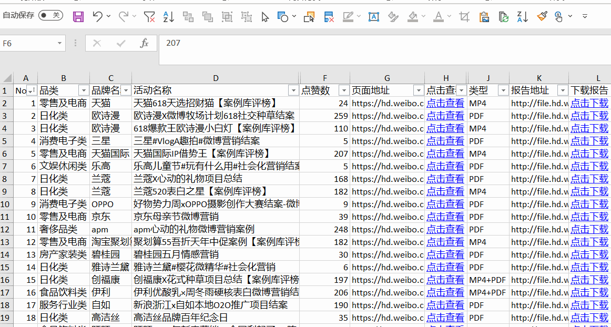Open the 页面地址 column filter dropdown
This screenshot has height=327, width=611.
click(x=419, y=90)
